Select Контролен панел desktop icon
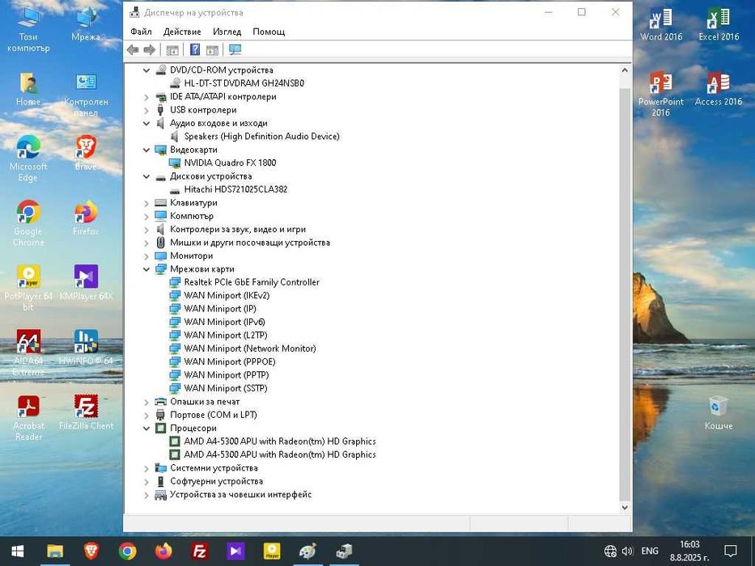Image resolution: width=755 pixels, height=566 pixels. 86,95
